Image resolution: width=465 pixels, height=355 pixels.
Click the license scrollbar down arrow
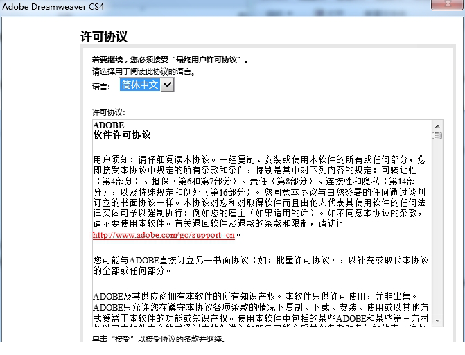[437, 320]
